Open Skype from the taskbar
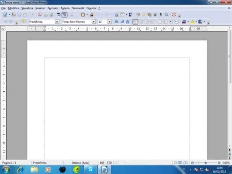Screen dimensions: 232x174 pyautogui.click(x=90, y=170)
